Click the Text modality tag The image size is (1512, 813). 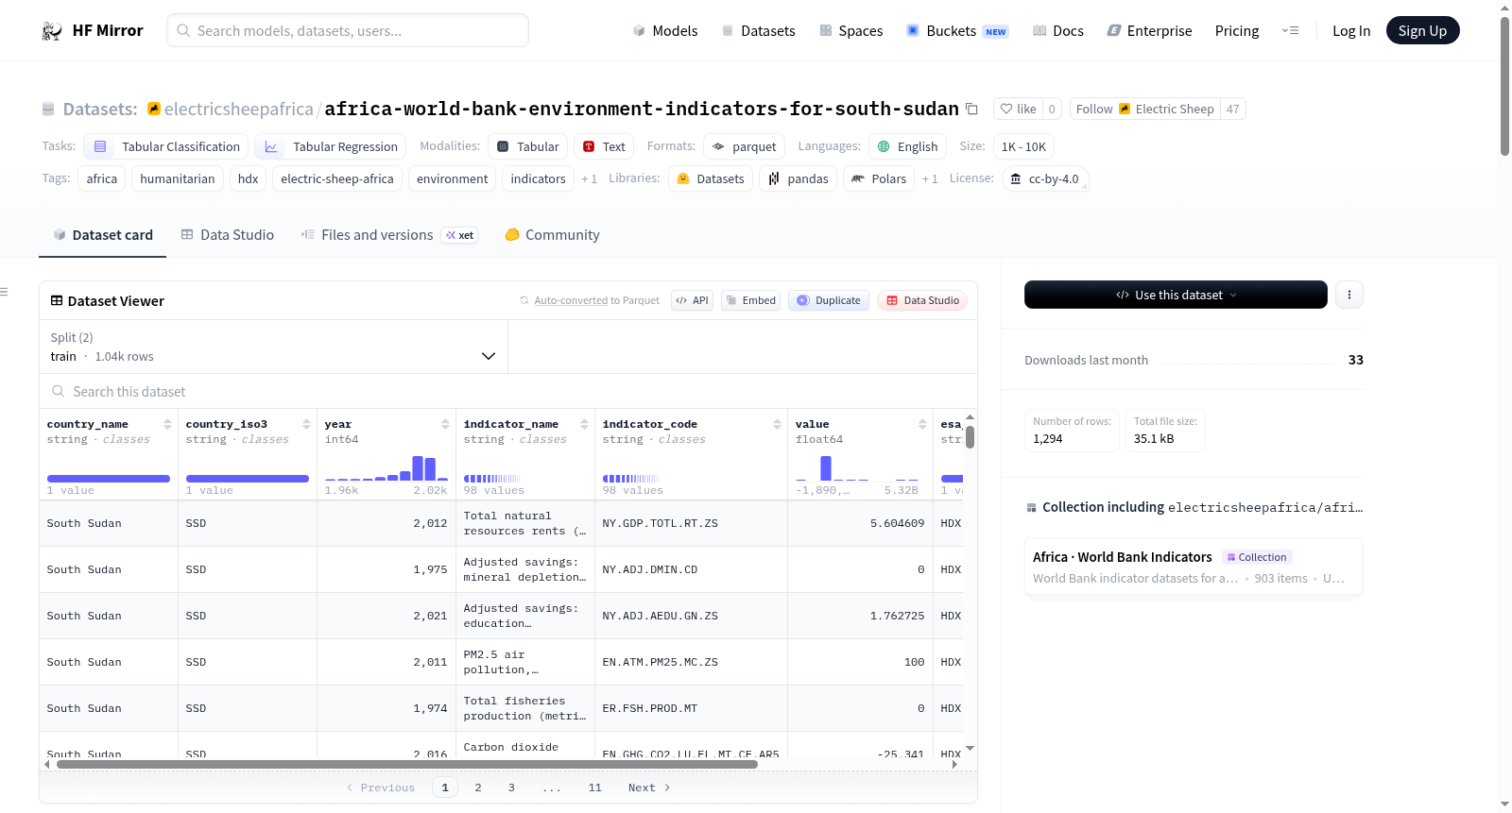pyautogui.click(x=604, y=146)
